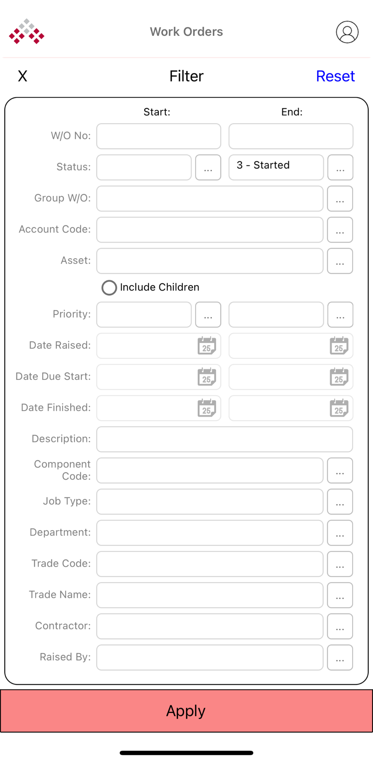
Task: Click the W/O No start field
Action: tap(158, 136)
